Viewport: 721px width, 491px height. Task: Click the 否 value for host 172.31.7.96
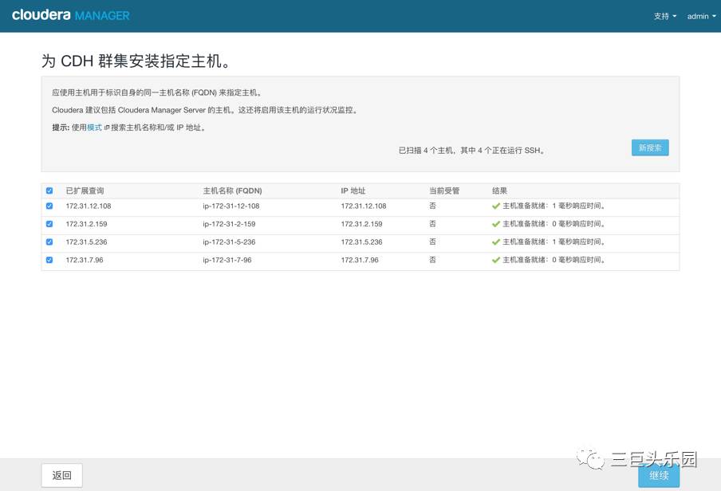click(x=432, y=260)
